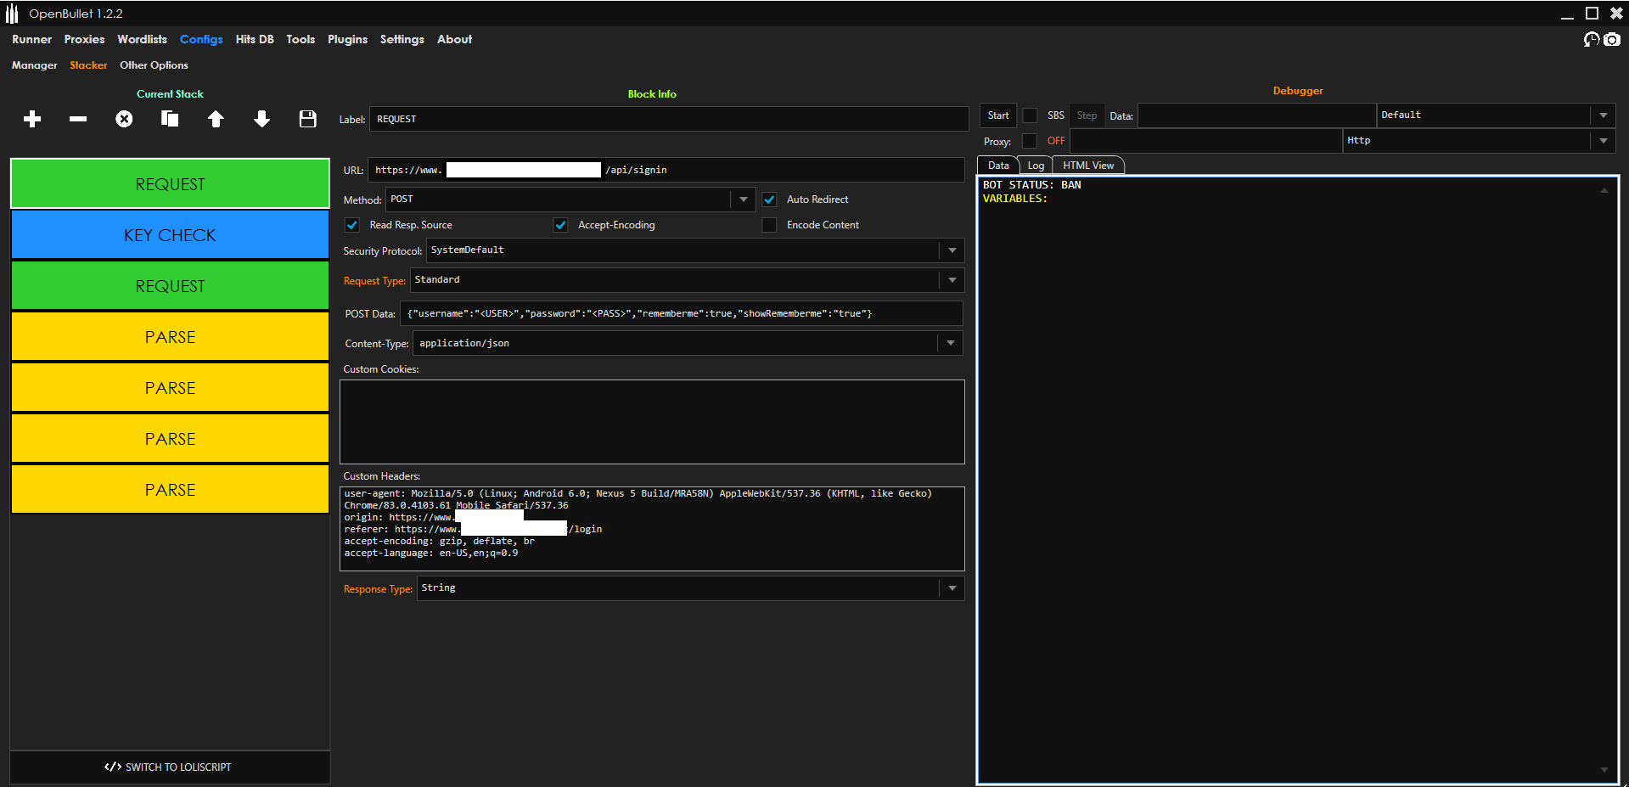Enable the Encode Content checkbox
The height and width of the screenshot is (787, 1629).
pyautogui.click(x=769, y=225)
